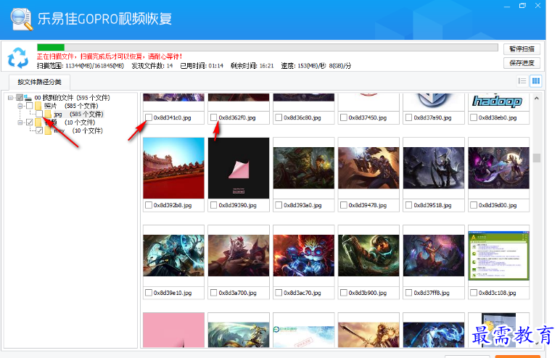Click the blue recycle arrows scan icon
The width and height of the screenshot is (560, 358).
coord(18,57)
